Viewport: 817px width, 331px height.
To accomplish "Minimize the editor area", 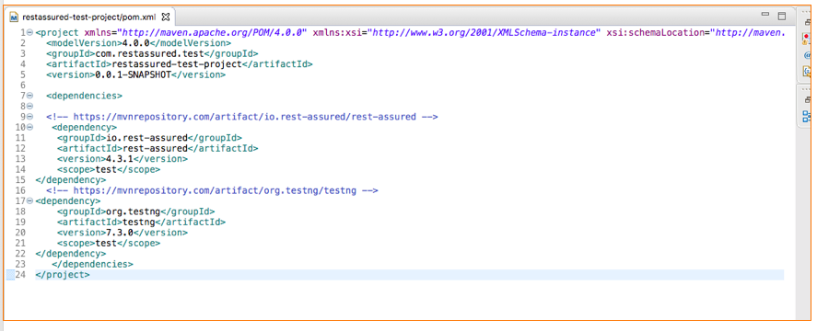I will (x=765, y=15).
